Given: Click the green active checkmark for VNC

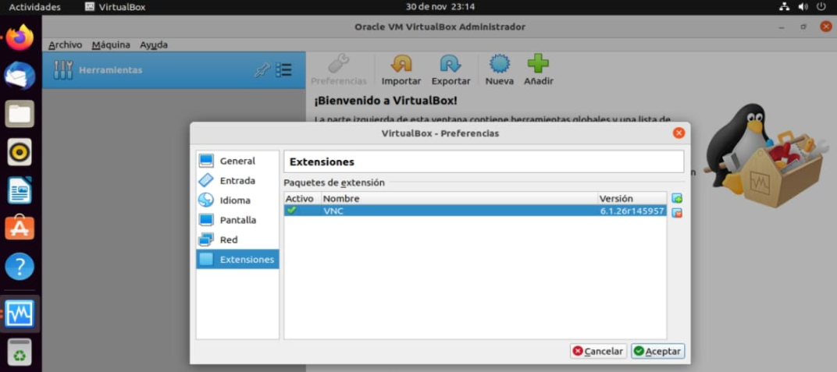Looking at the screenshot, I should [291, 211].
